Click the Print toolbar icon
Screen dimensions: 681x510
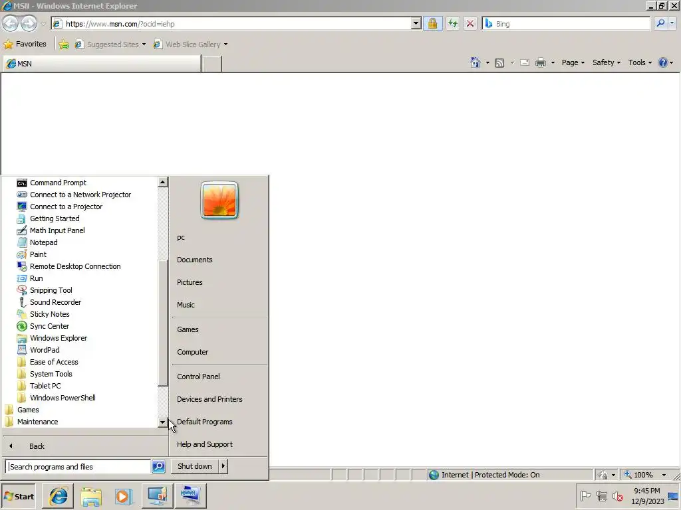tap(540, 62)
